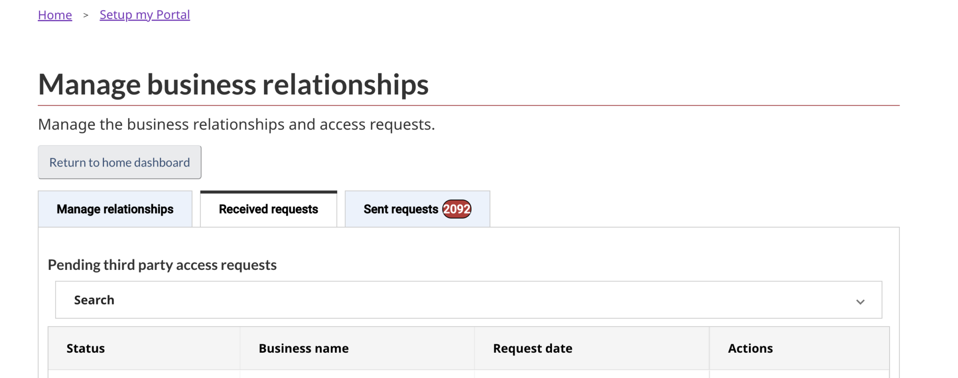
Task: Click the Actions column header
Action: [750, 349]
